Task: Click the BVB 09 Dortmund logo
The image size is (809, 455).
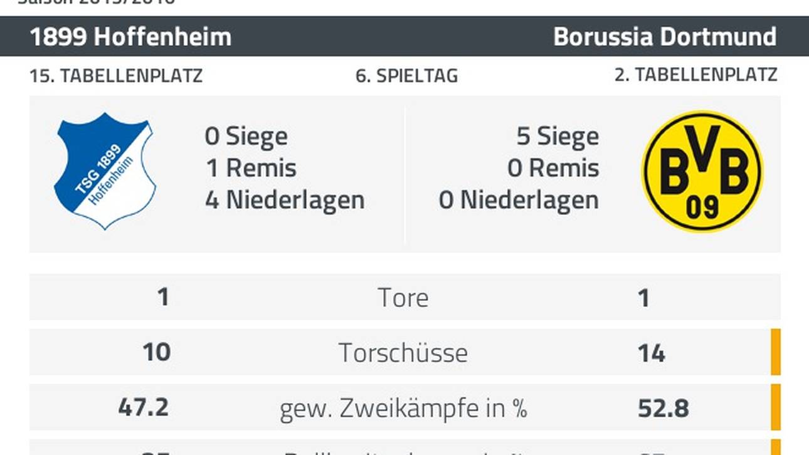Action: 702,172
